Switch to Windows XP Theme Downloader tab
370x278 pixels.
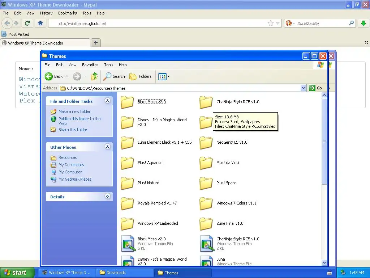click(x=45, y=43)
